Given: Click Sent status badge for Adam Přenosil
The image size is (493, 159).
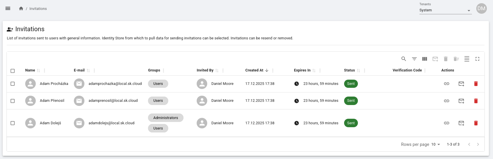Looking at the screenshot, I should tap(351, 101).
